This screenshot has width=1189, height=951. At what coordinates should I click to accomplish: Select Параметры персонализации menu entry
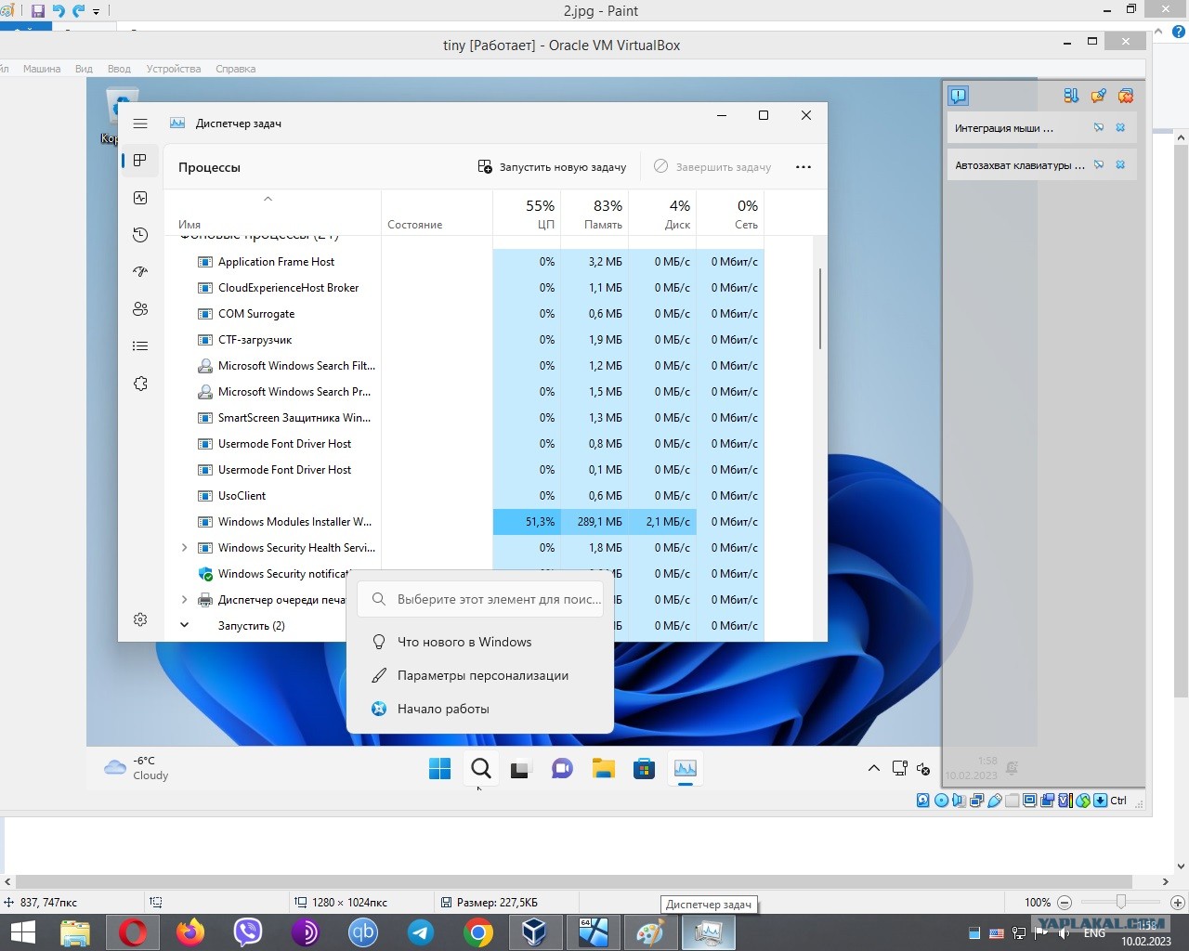[480, 675]
